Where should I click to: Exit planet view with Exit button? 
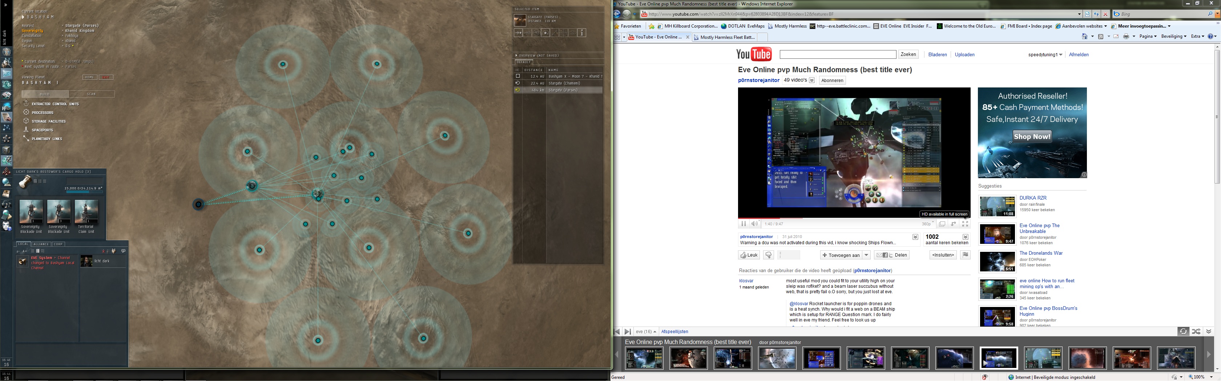click(106, 77)
